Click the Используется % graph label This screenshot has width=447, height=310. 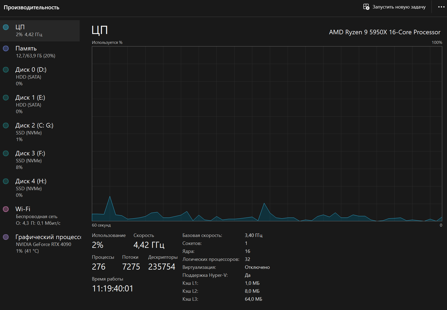(107, 43)
